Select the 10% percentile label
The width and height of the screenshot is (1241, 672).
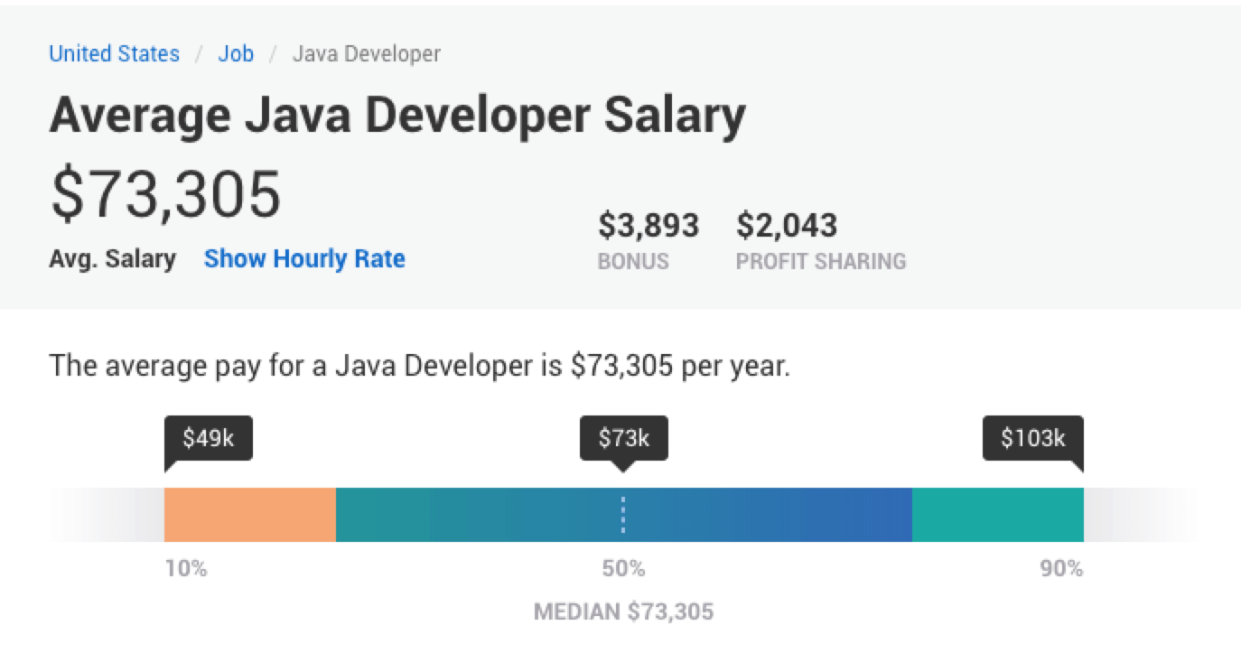click(185, 568)
